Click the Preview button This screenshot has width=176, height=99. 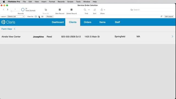click(50, 16)
